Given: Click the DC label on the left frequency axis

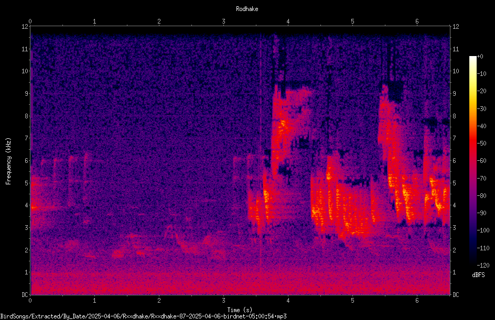Looking at the screenshot, I should (x=25, y=294).
